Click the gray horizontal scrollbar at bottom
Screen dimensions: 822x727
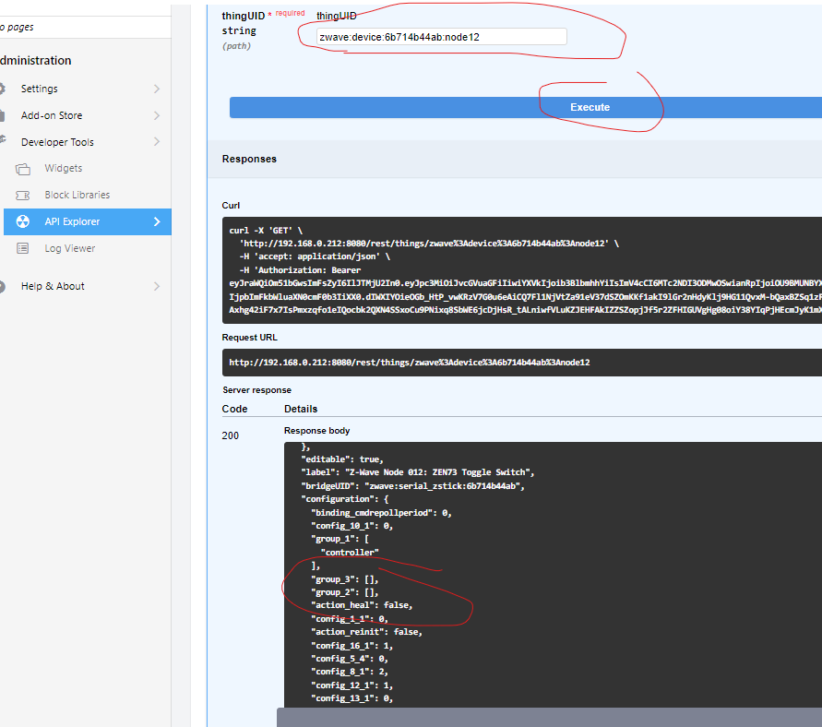pos(549,717)
